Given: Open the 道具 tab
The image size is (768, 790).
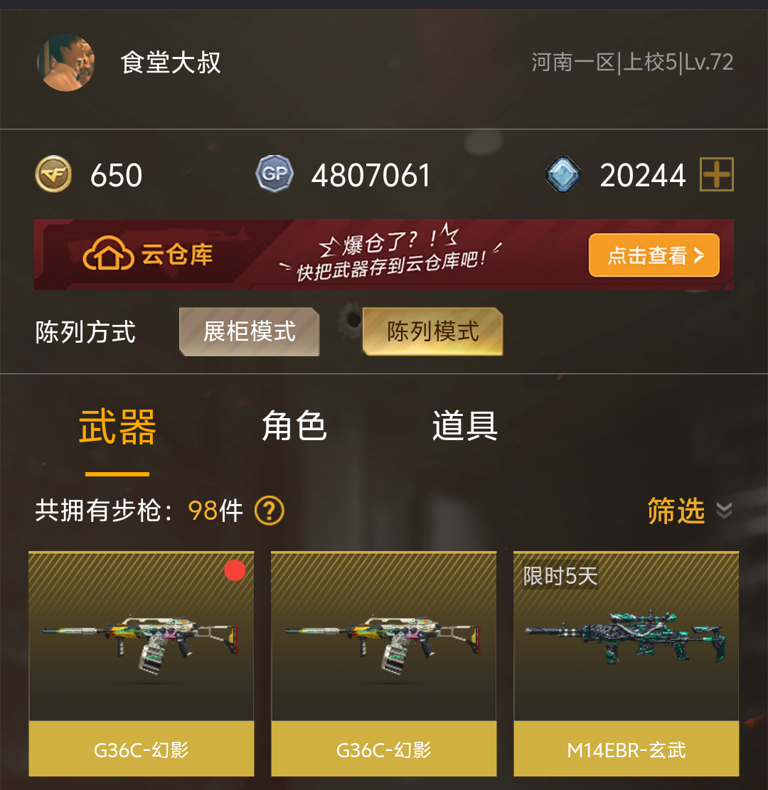Looking at the screenshot, I should 465,426.
